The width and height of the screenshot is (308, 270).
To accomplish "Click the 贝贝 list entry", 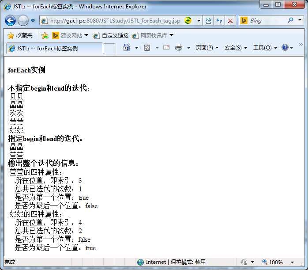I will (x=16, y=97).
